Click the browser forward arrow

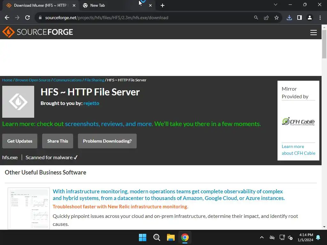(x=17, y=18)
